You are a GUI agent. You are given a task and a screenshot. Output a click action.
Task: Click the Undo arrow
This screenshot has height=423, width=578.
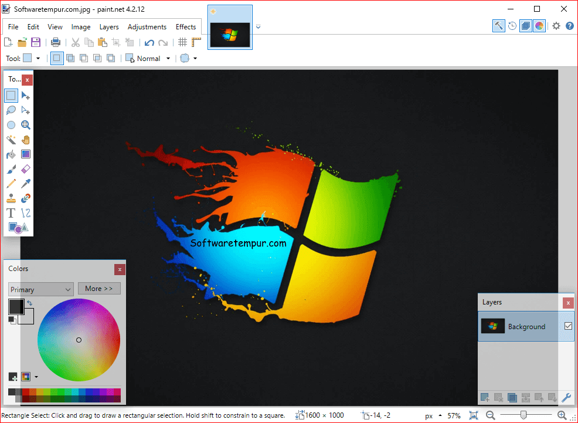pyautogui.click(x=149, y=43)
